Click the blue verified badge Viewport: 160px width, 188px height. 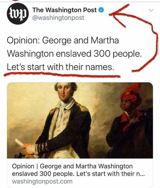click(x=101, y=10)
